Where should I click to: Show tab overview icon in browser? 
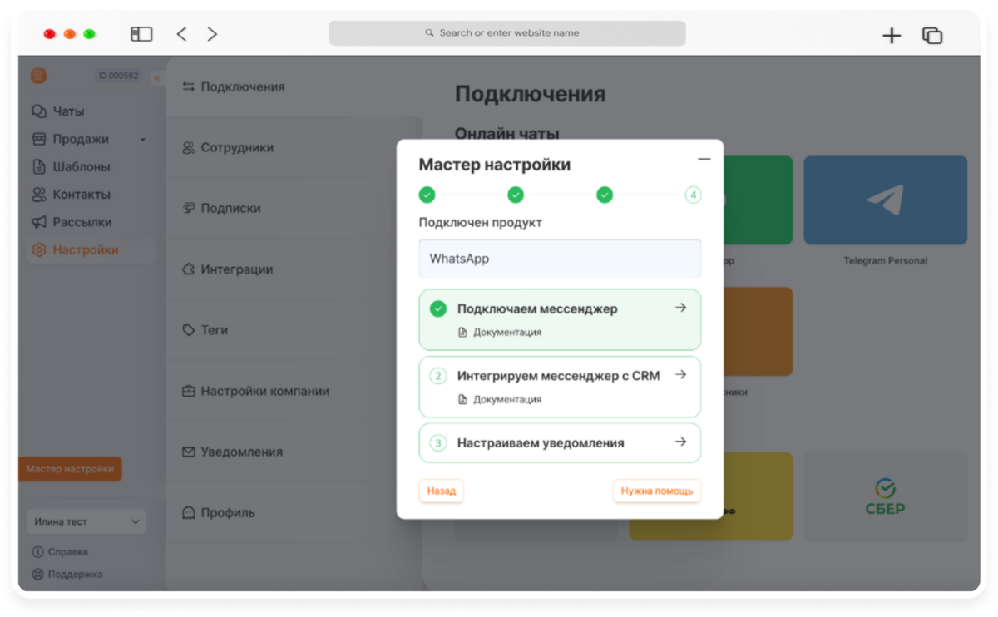(x=932, y=35)
